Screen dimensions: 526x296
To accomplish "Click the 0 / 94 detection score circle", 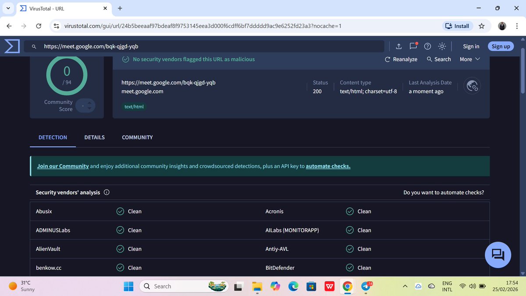I will (x=67, y=75).
